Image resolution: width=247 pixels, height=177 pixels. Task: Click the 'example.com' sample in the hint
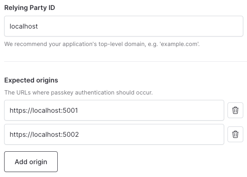click(x=179, y=44)
